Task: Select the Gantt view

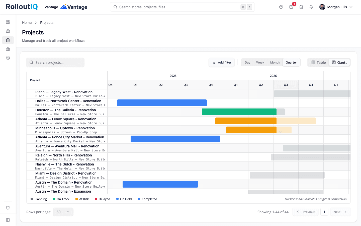Action: (339, 63)
